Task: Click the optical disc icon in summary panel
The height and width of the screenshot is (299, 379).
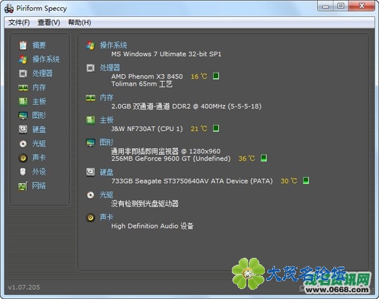Action: 90,195
